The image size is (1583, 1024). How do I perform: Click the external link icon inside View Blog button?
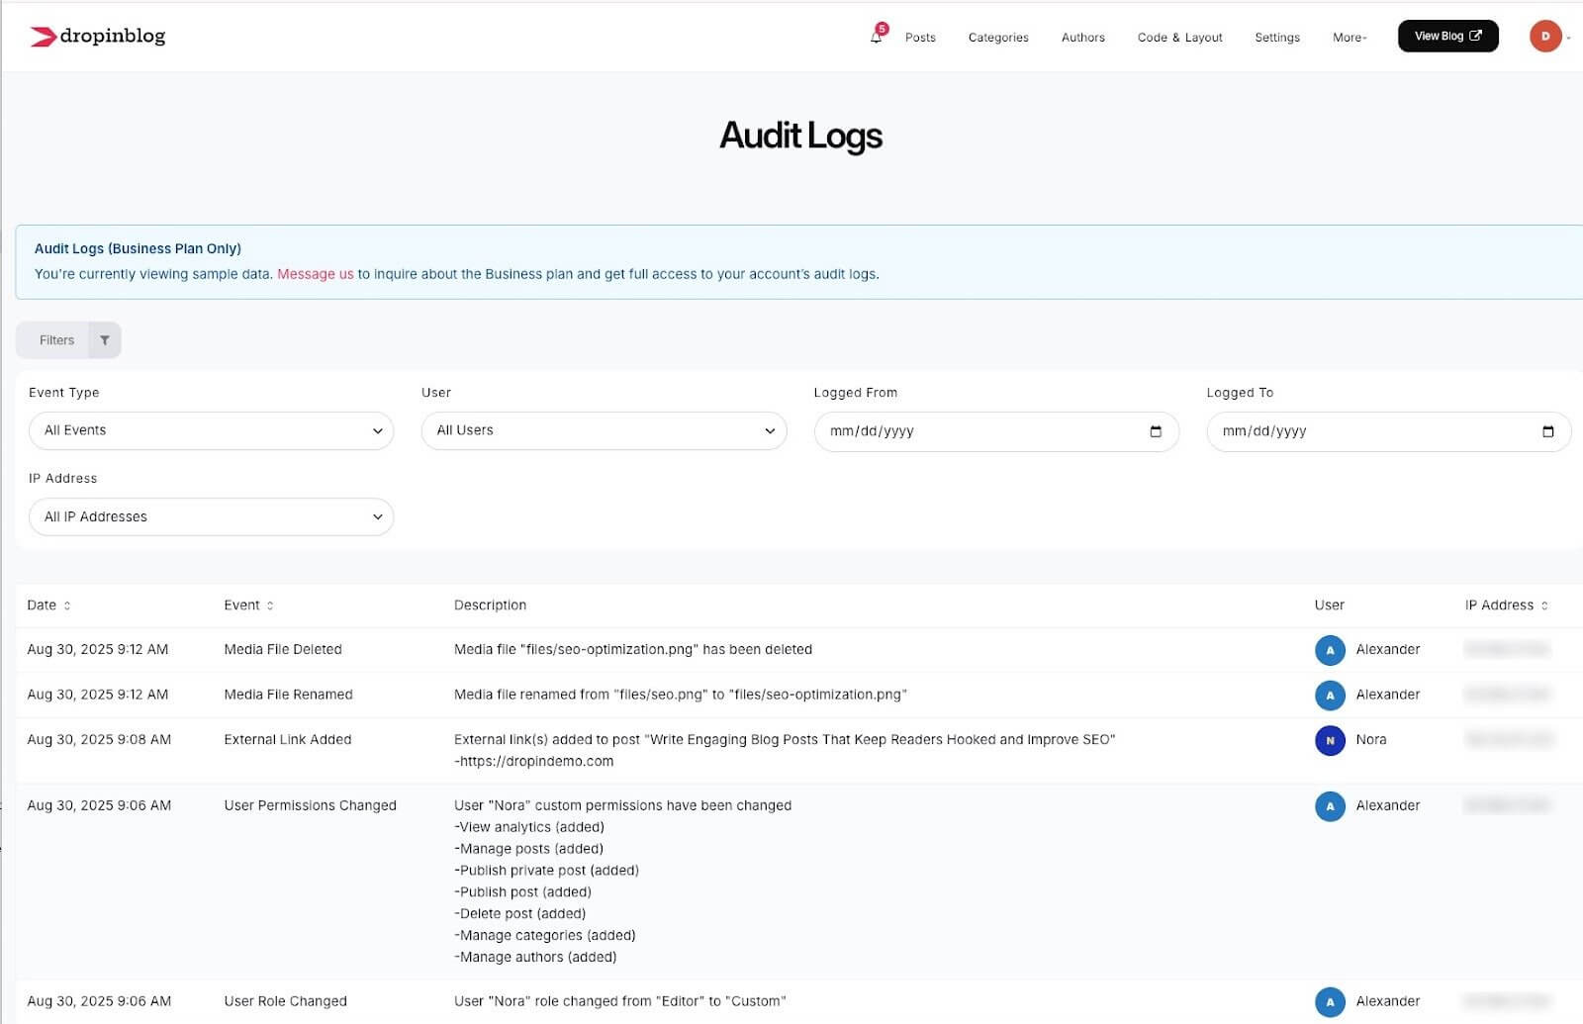point(1474,36)
